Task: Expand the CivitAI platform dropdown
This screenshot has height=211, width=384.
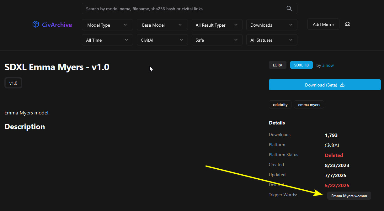Action: point(162,40)
